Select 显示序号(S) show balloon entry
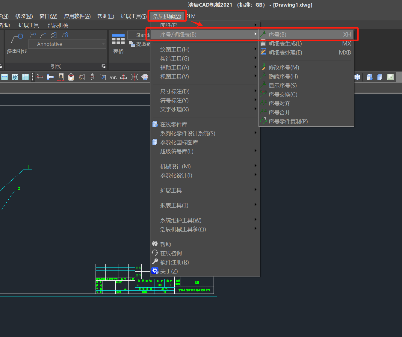The height and width of the screenshot is (337, 402). pyautogui.click(x=306, y=86)
